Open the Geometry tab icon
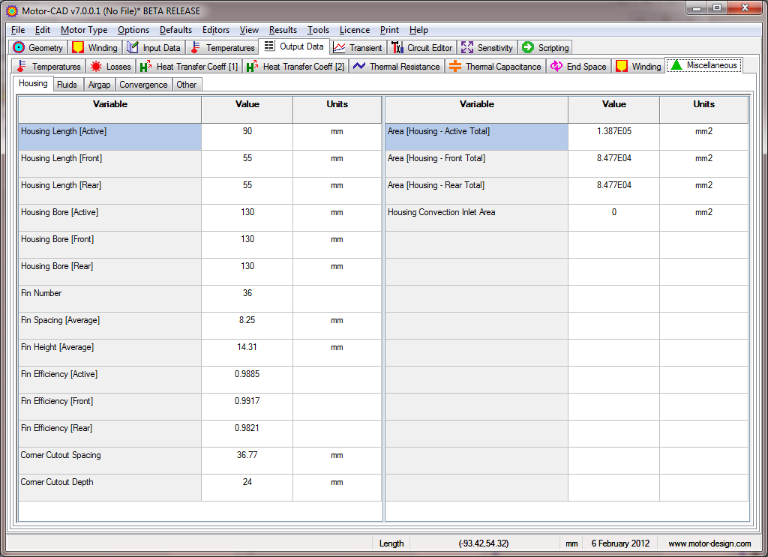Viewport: 768px width, 557px height. (x=19, y=47)
